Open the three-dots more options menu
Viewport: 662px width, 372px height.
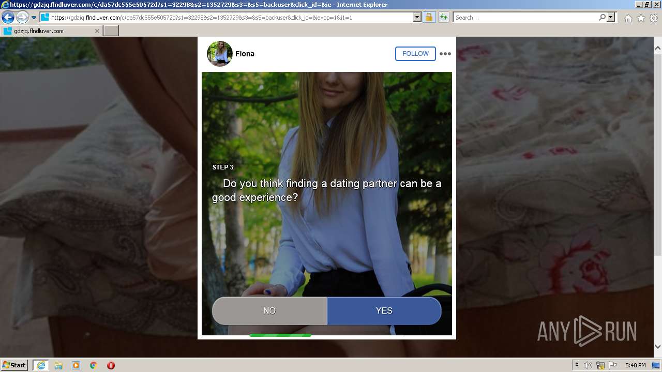coord(445,54)
